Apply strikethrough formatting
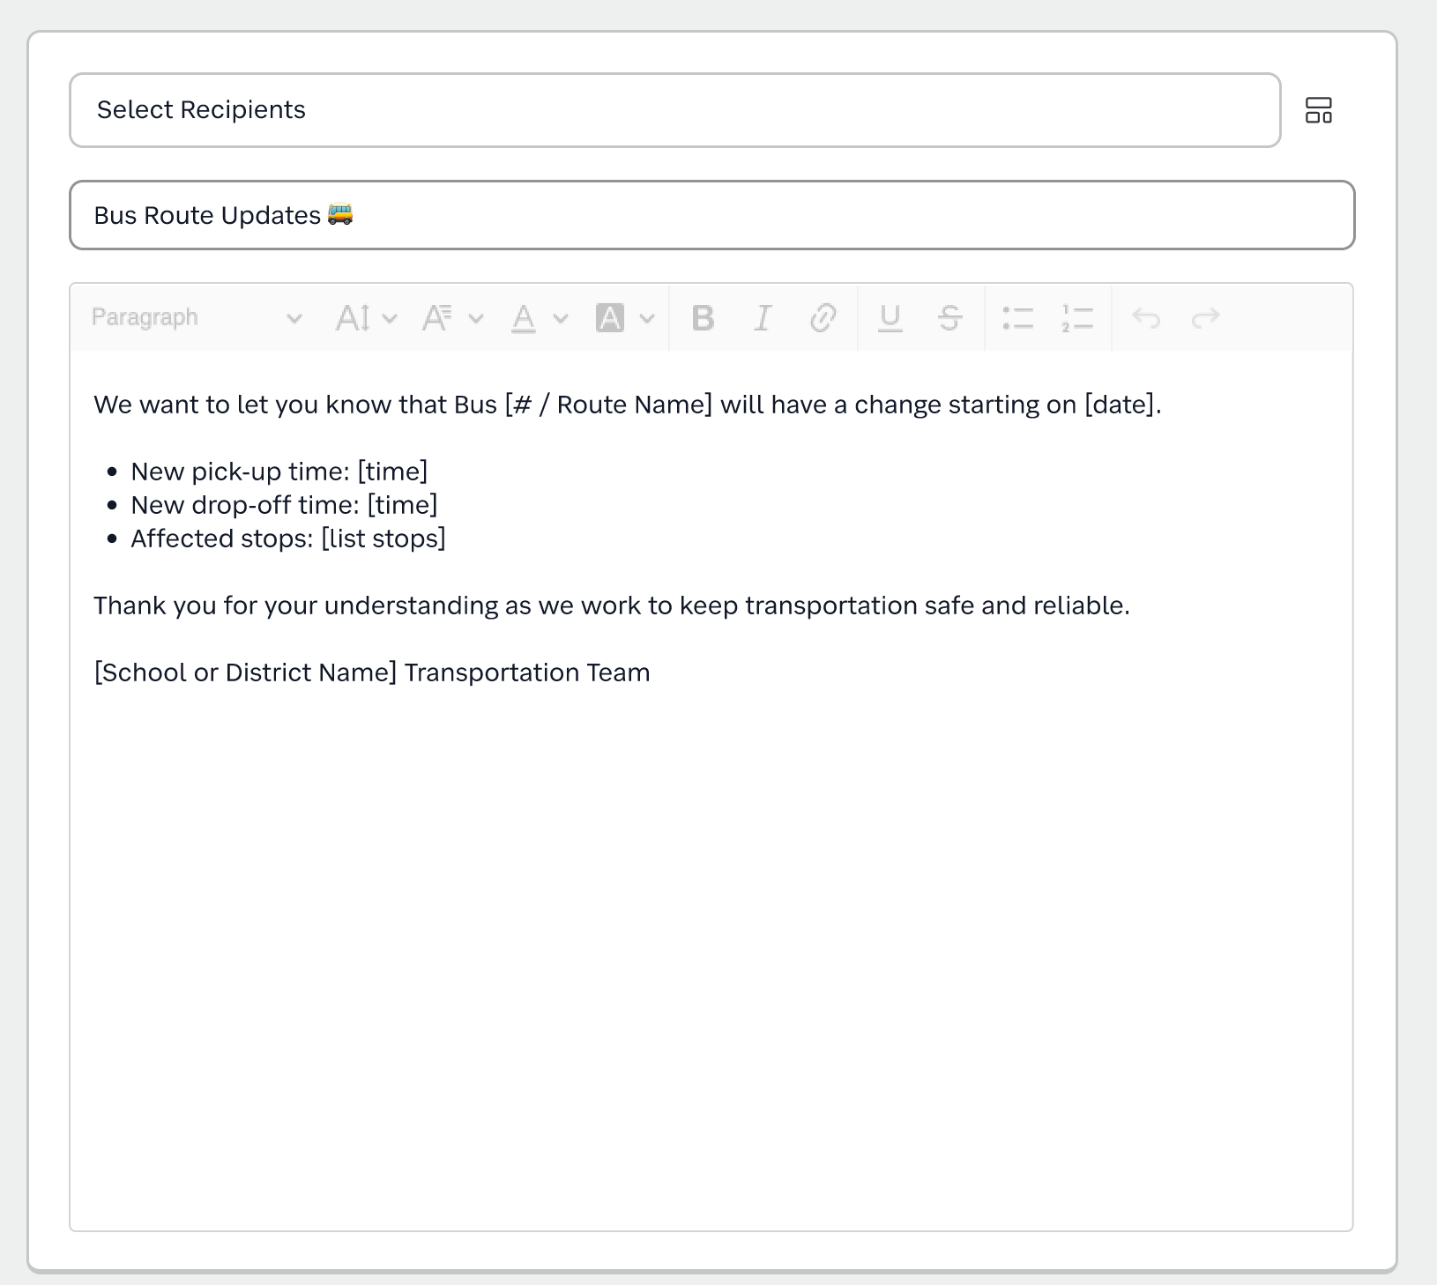This screenshot has width=1437, height=1285. 950,318
